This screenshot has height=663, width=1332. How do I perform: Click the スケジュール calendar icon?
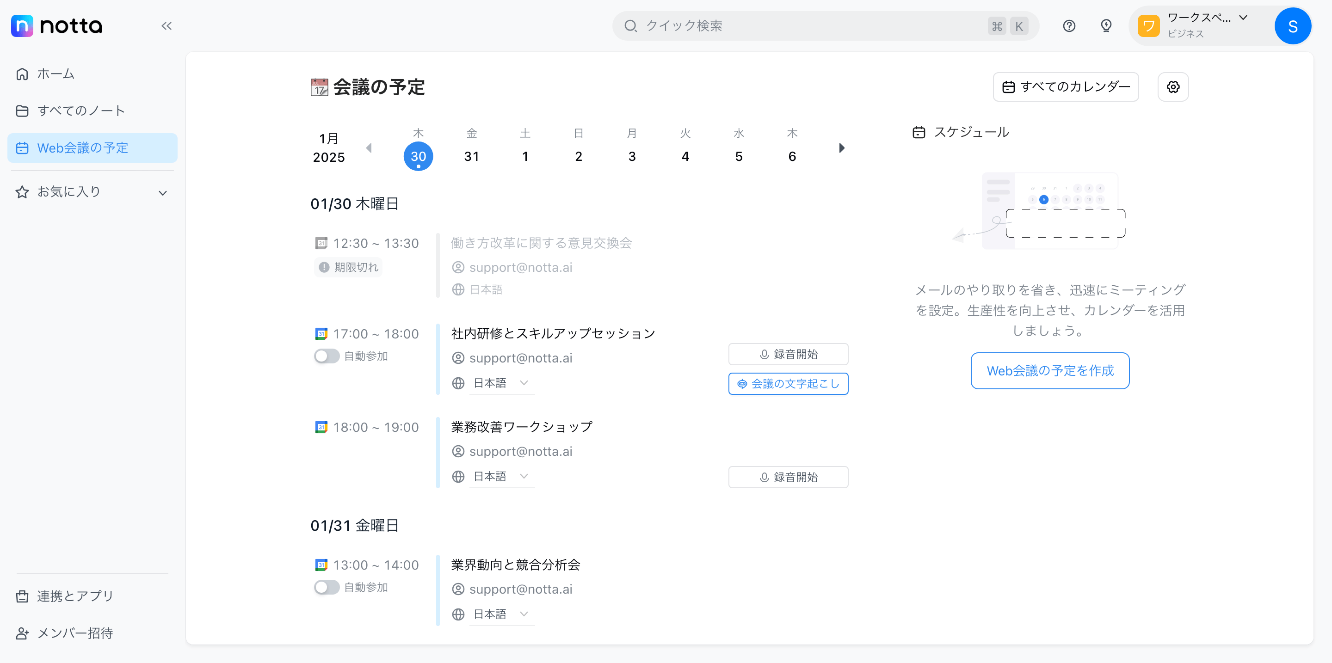[919, 132]
